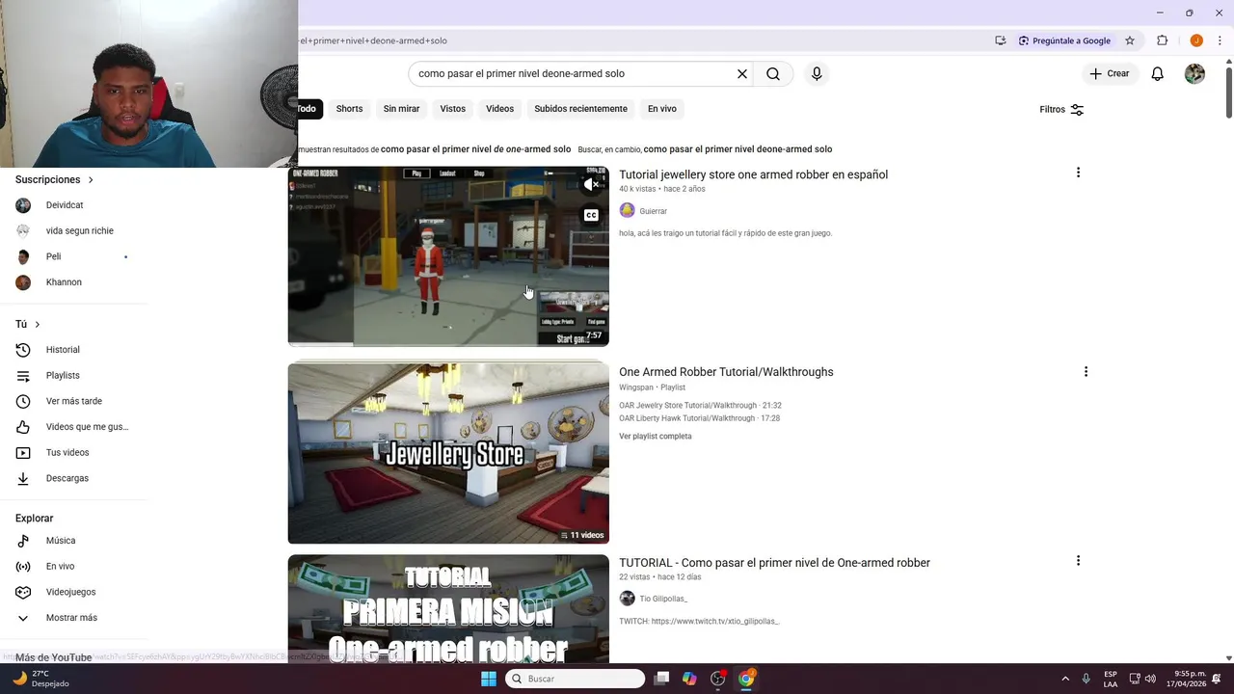The width and height of the screenshot is (1234, 694).
Task: Select the Todo filter chip
Action: pos(308,109)
